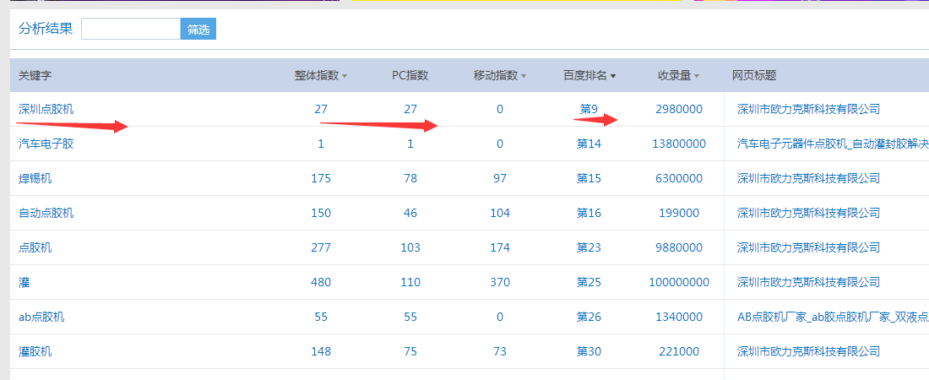Sort by 整体指数 column arrow
Screen dimensions: 929x380
tap(345, 76)
